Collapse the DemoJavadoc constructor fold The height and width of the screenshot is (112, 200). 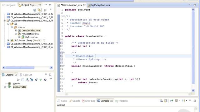click(64, 66)
